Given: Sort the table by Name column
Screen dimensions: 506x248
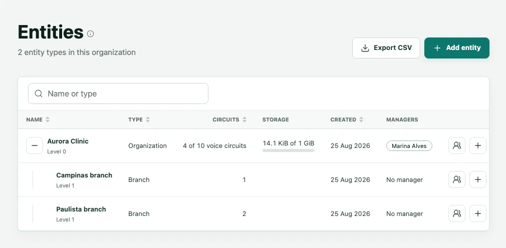Looking at the screenshot, I should pyautogui.click(x=38, y=119).
